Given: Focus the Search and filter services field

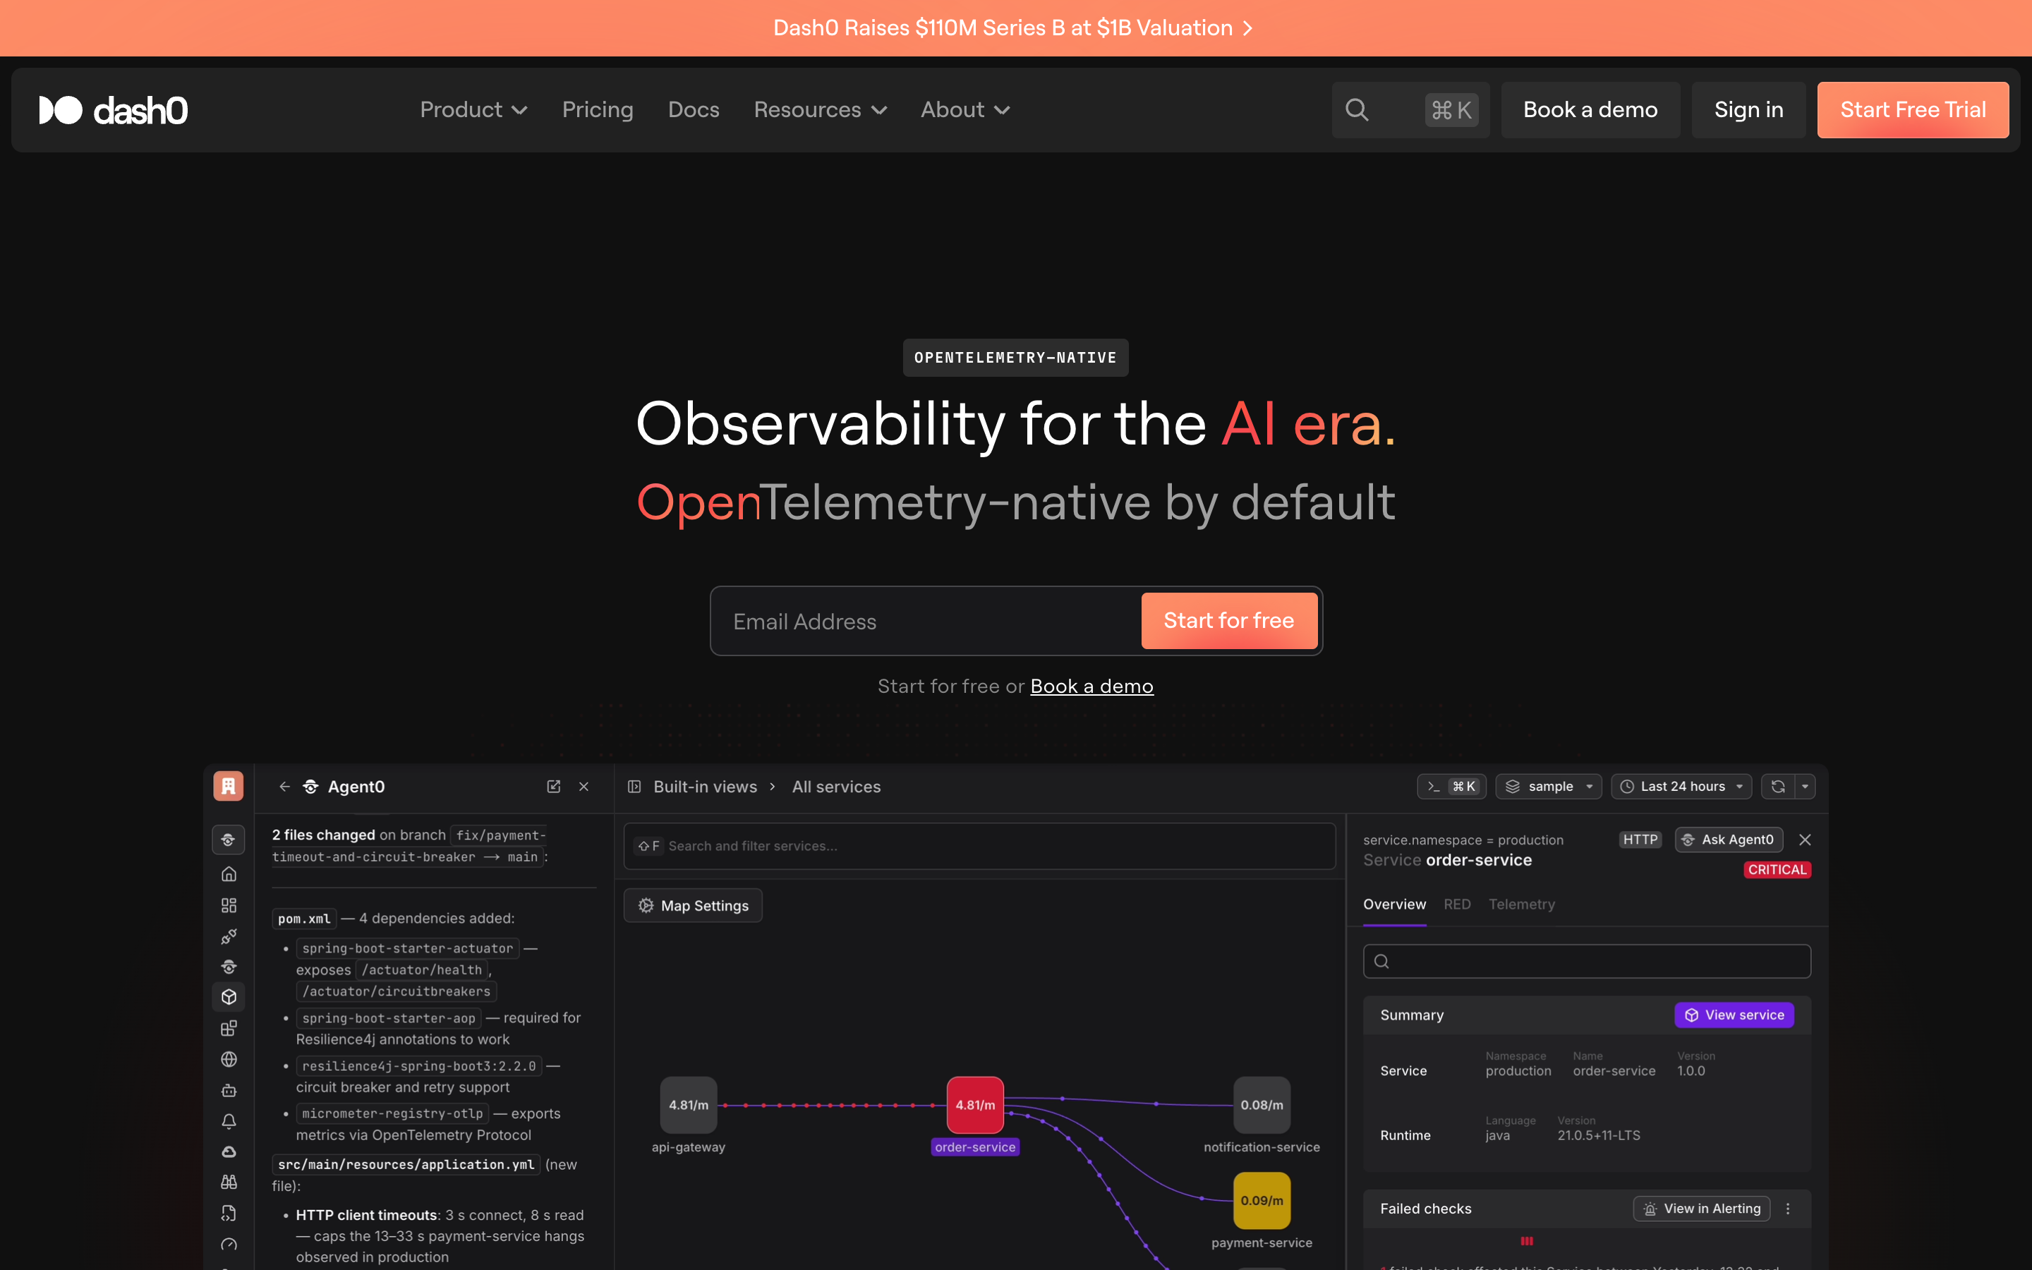Looking at the screenshot, I should coord(979,846).
